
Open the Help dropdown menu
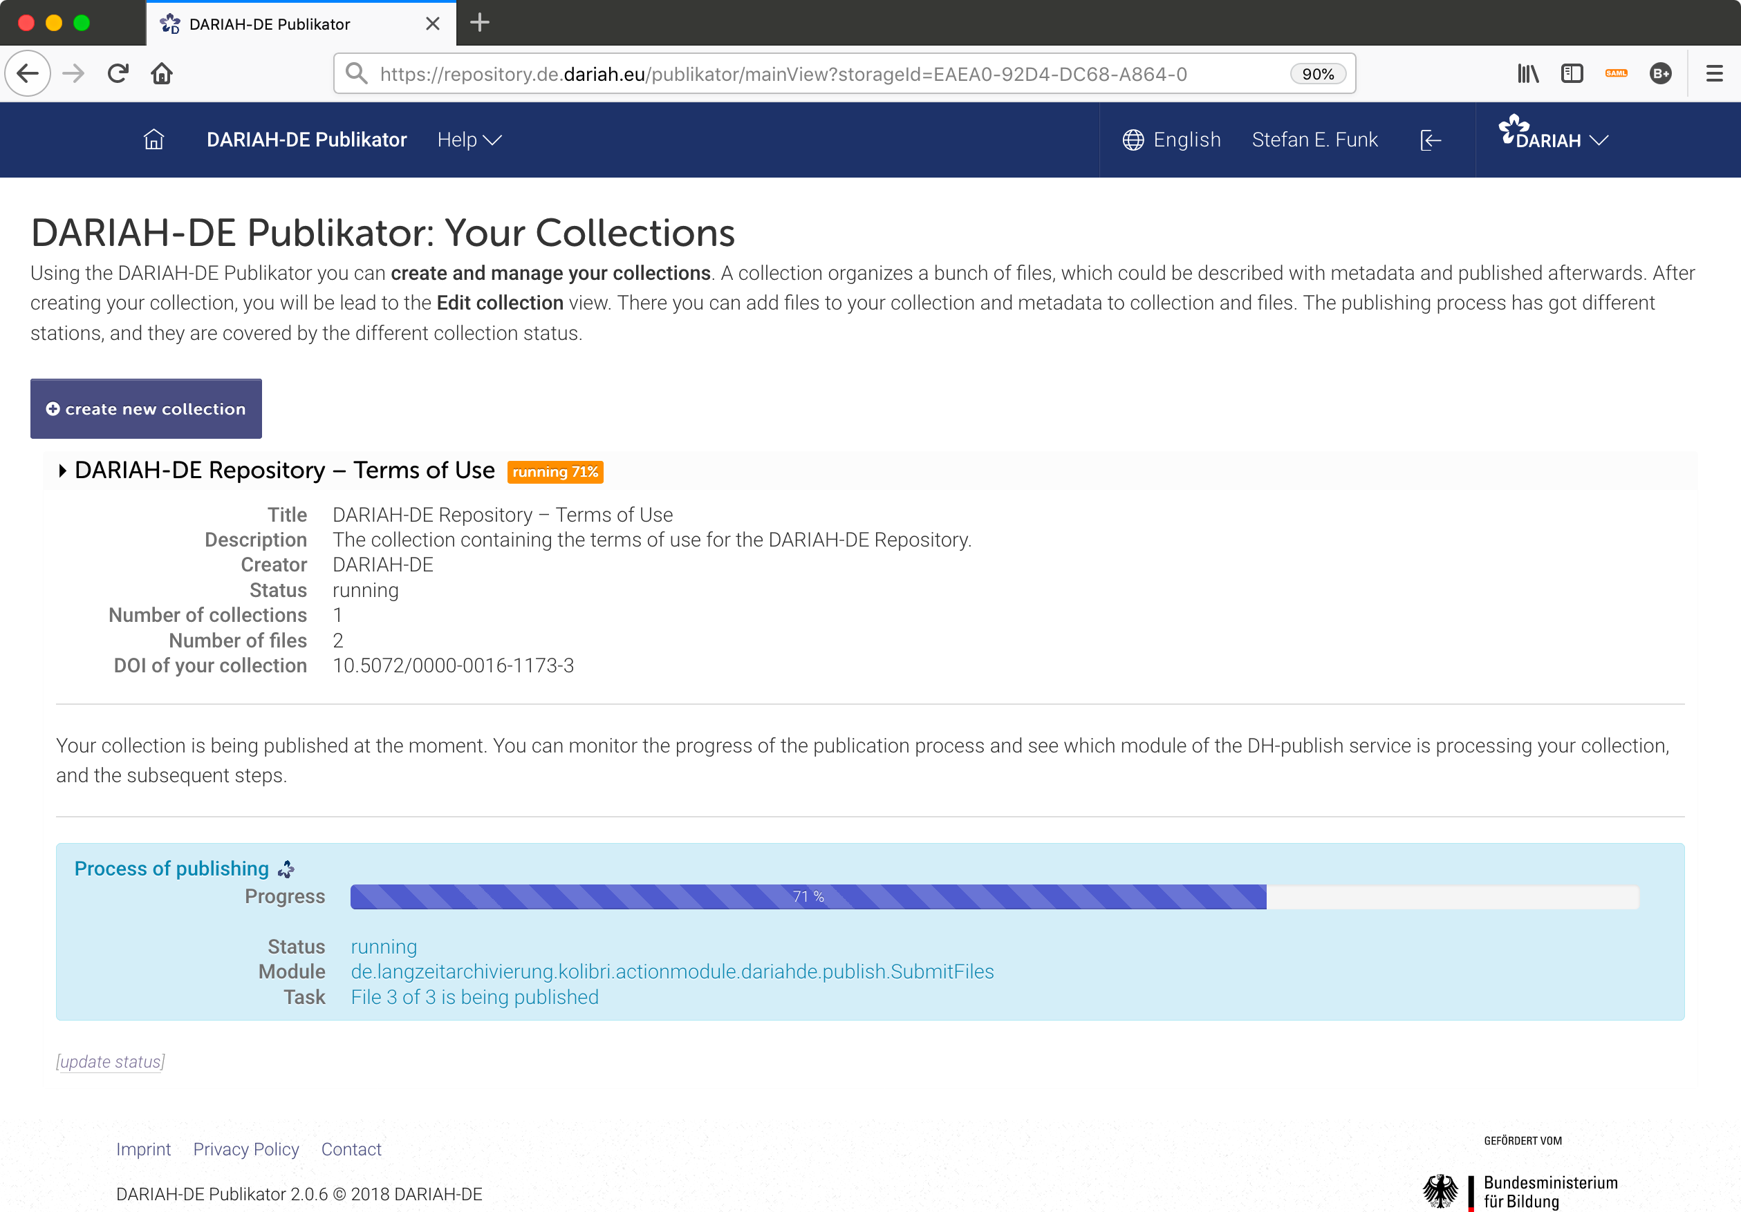[468, 140]
